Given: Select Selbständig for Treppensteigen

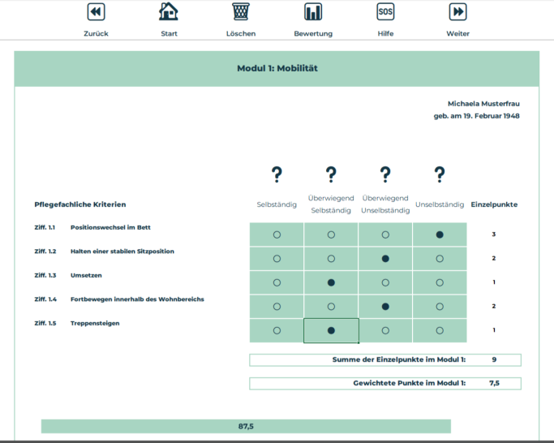Looking at the screenshot, I should coord(277,330).
